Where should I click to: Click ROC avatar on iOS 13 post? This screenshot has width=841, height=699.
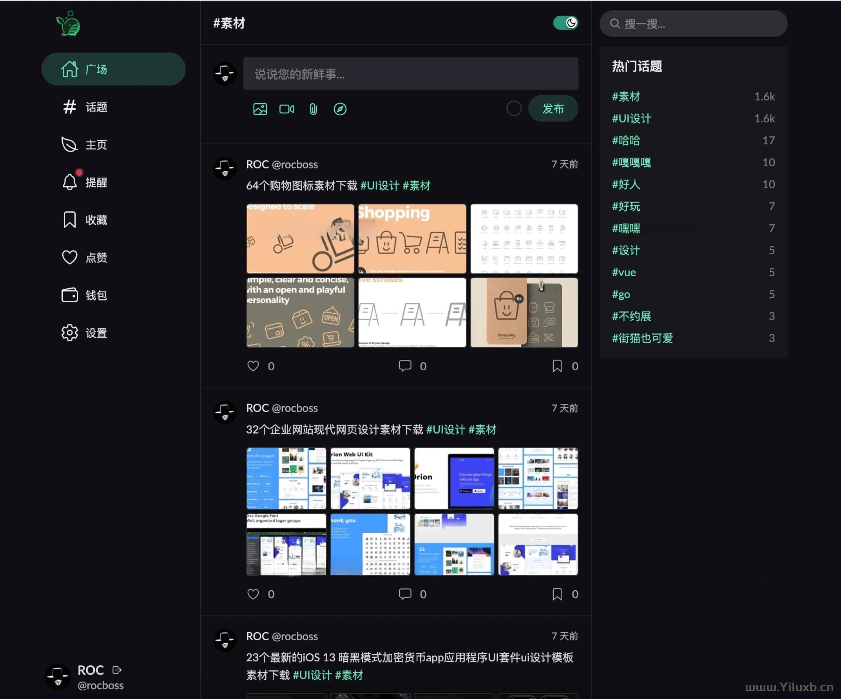click(x=225, y=641)
